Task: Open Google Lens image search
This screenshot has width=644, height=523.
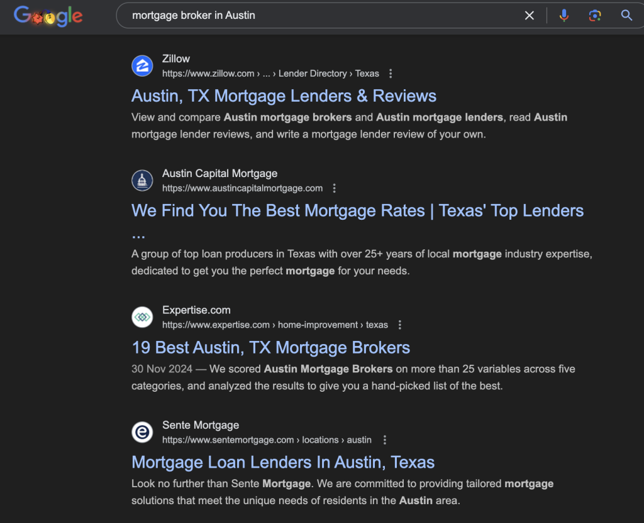Action: tap(595, 16)
